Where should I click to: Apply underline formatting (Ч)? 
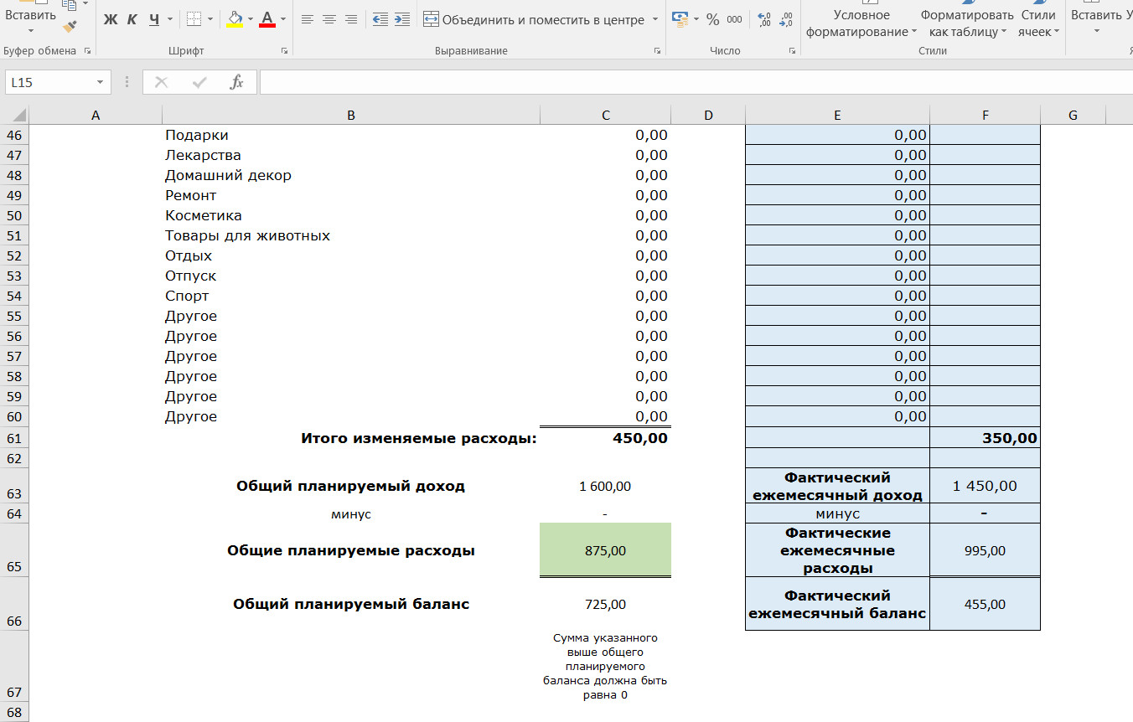coord(154,19)
